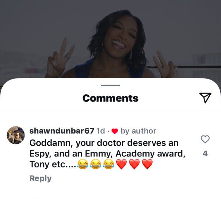Tap the first laughing-crying emoji
The image size is (221, 199).
pyautogui.click(x=83, y=164)
